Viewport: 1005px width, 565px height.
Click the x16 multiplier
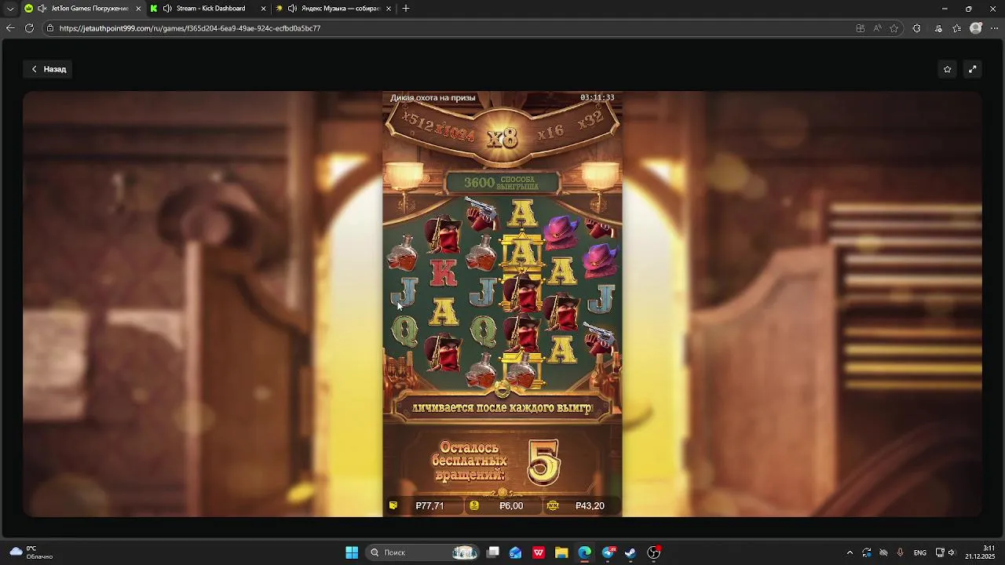[550, 133]
